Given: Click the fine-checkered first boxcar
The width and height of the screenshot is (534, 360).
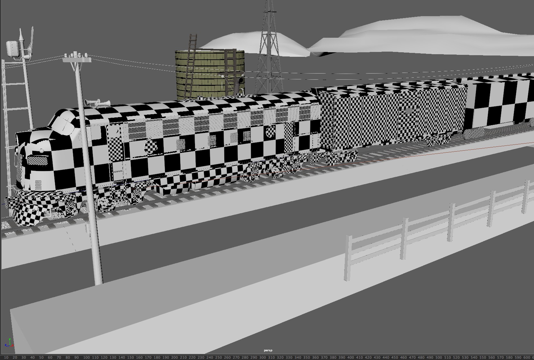Looking at the screenshot, I should pos(387,116).
